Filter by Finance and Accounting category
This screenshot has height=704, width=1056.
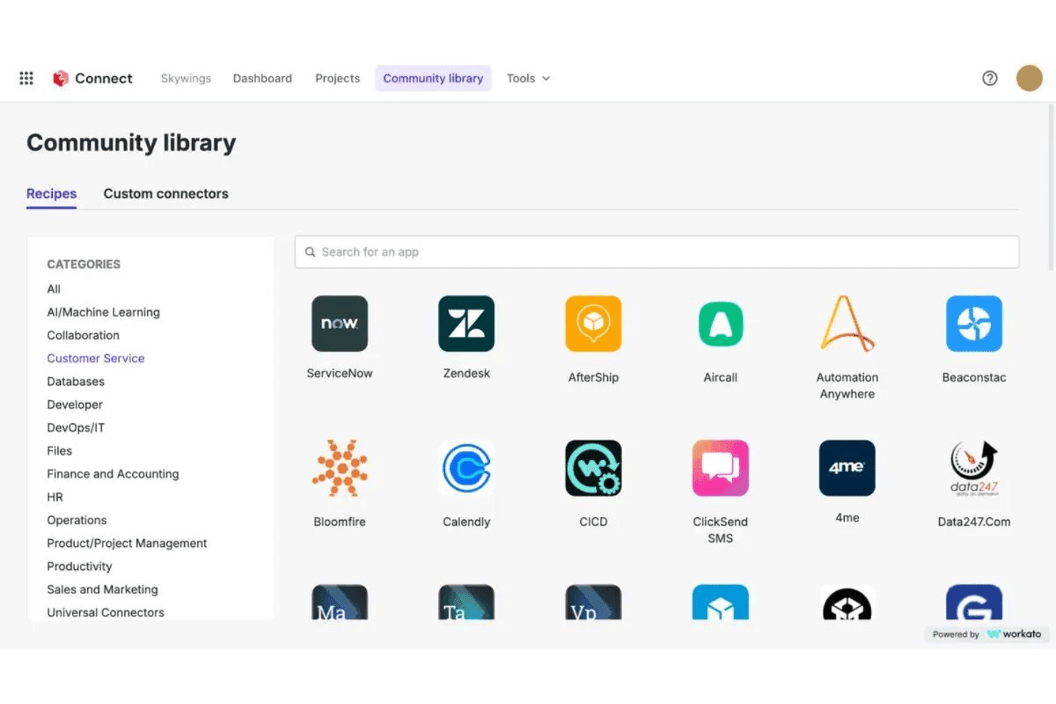click(113, 474)
